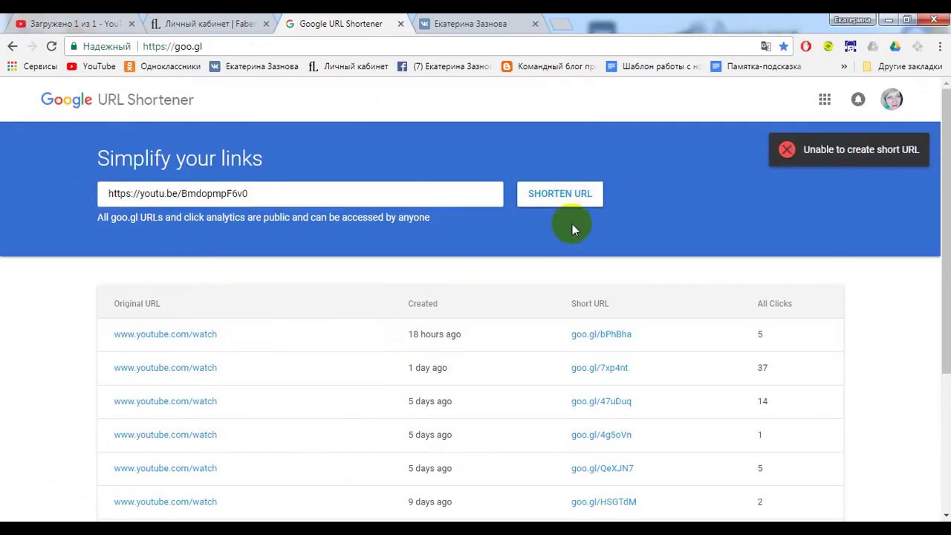Open short link goo.gl/47uDuq
The image size is (951, 535).
(601, 401)
